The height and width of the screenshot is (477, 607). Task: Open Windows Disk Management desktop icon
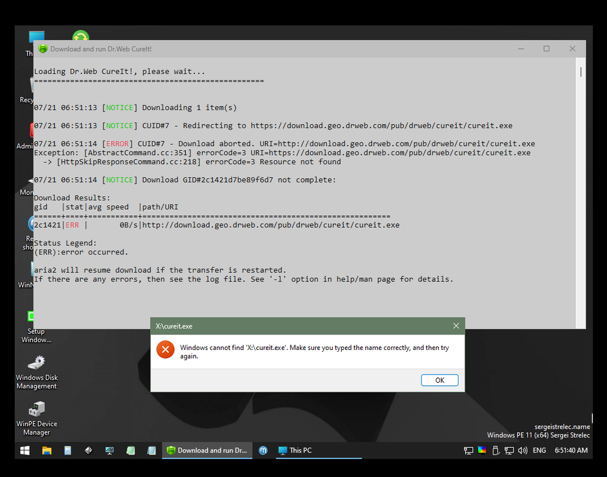37,373
